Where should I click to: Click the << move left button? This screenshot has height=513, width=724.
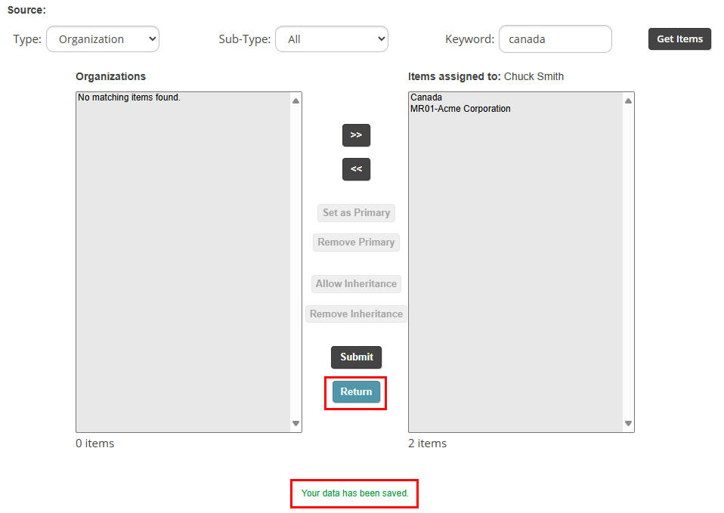[356, 169]
